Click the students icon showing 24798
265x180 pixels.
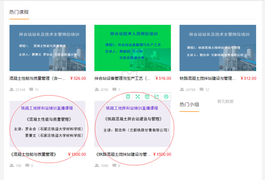(182, 89)
